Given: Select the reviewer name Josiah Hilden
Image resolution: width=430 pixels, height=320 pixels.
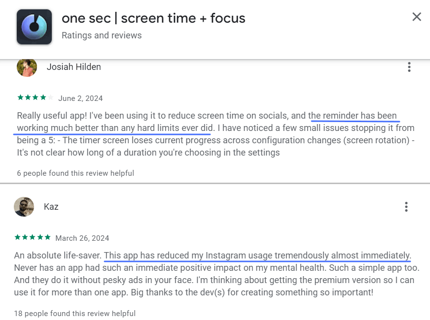Looking at the screenshot, I should click(x=74, y=67).
